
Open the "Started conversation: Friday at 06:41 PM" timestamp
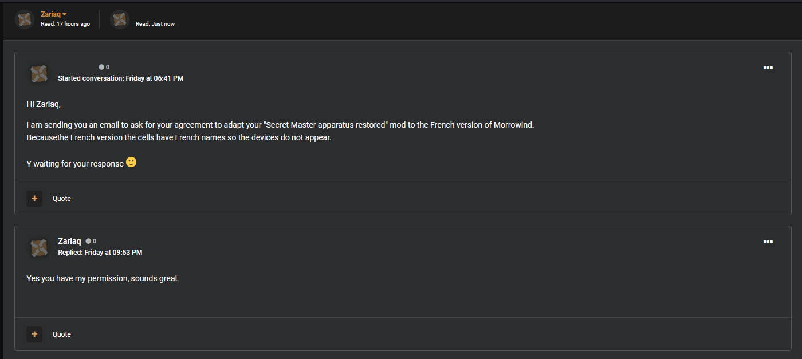point(121,78)
